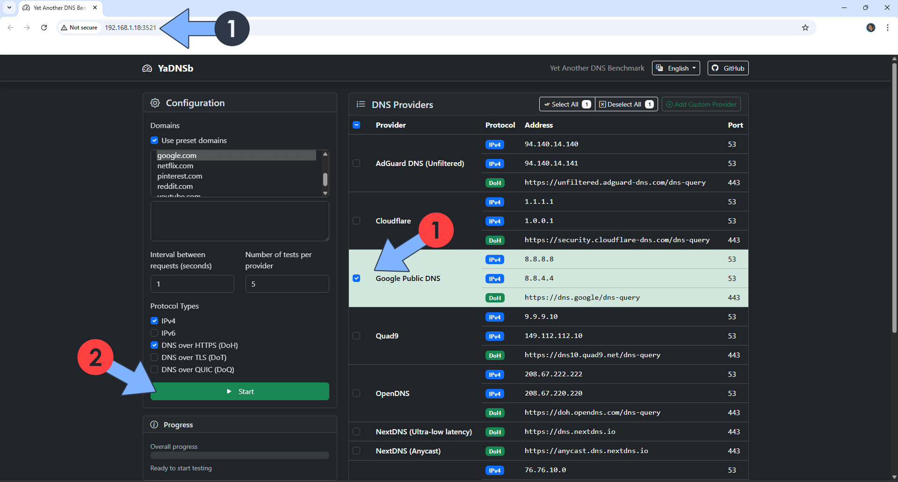Click the DoH badge for doh.opendns.com
Screen dimensions: 898x482
495,413
